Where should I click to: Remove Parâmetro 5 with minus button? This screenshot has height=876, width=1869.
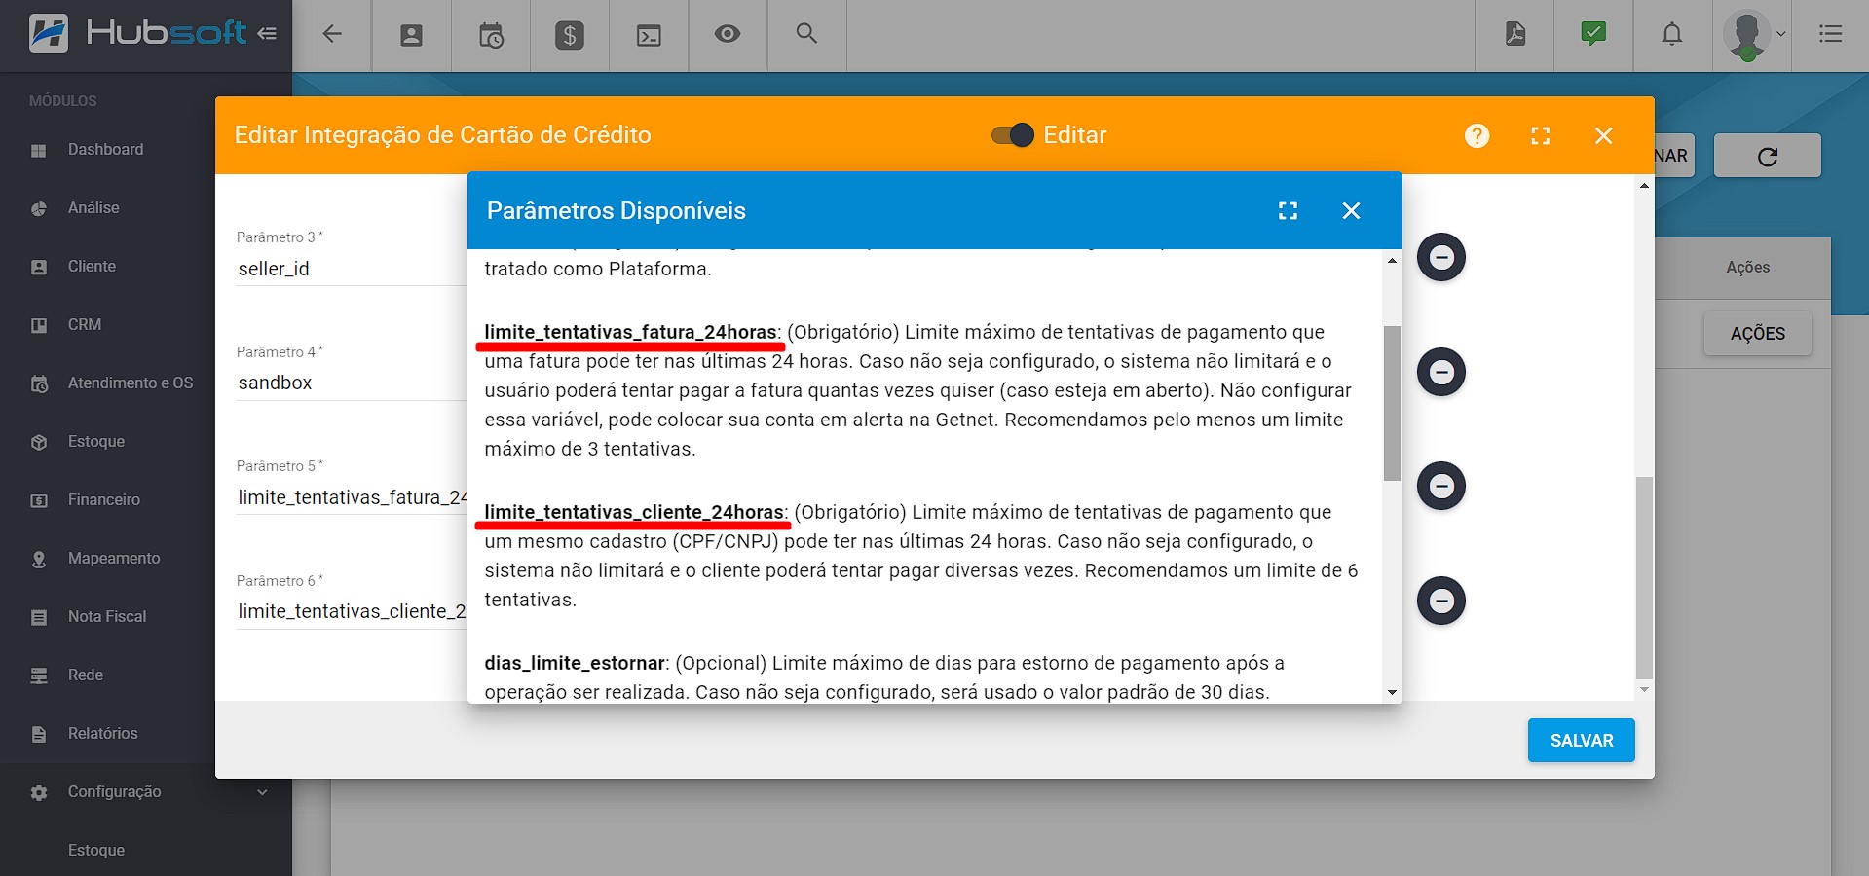click(1441, 486)
